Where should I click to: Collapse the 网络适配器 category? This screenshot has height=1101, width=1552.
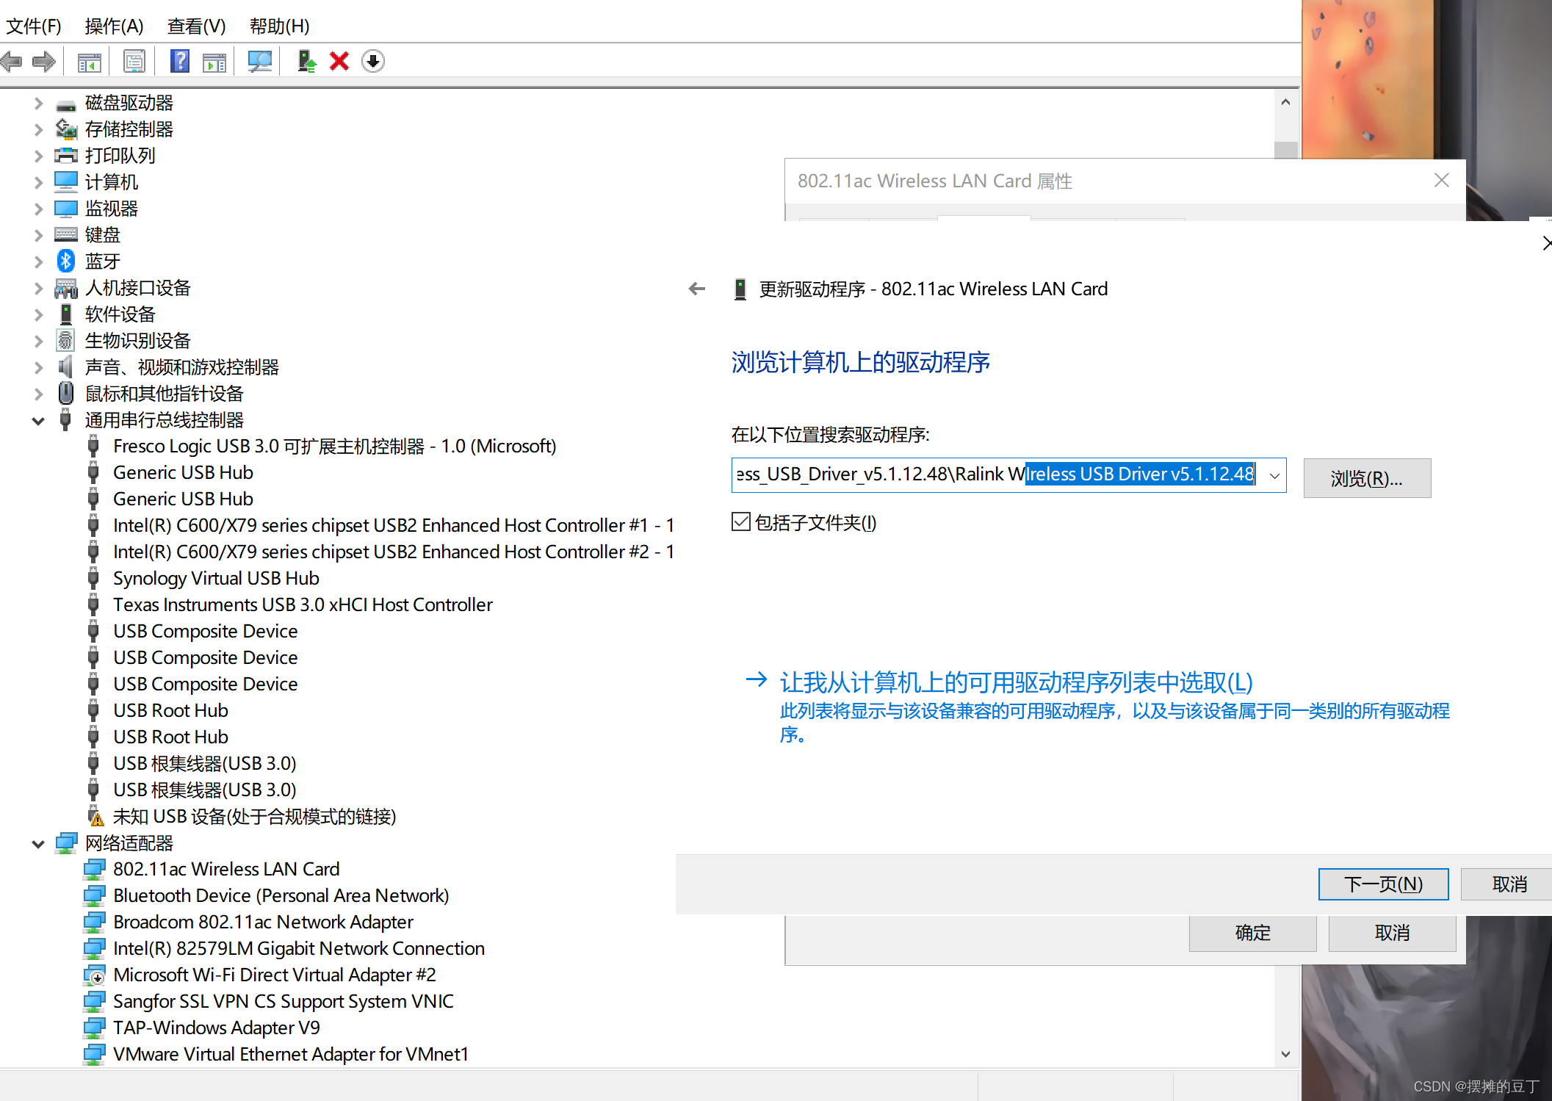[38, 843]
